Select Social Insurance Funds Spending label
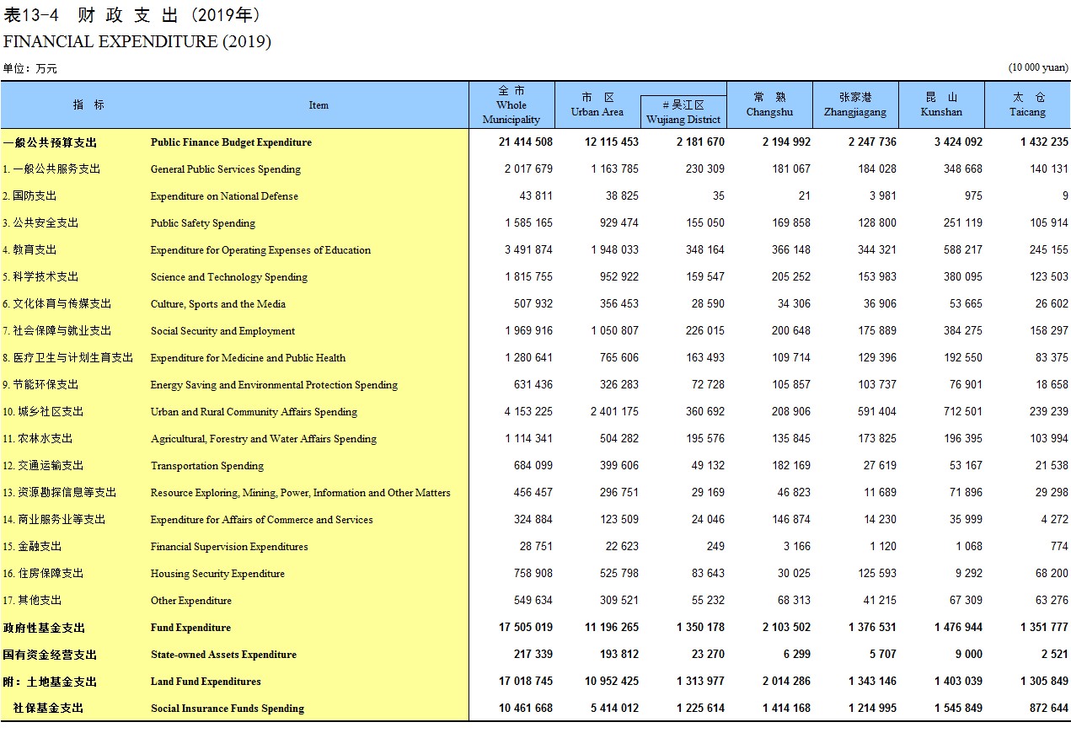This screenshot has width=1071, height=749. coord(228,709)
